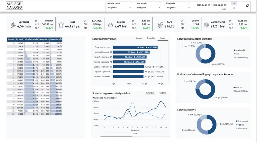Click the +32,08% Klienci YoY value
The height and width of the screenshot is (143, 257).
146,28
